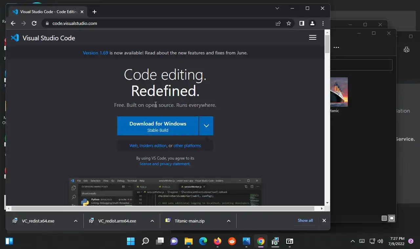The height and width of the screenshot is (249, 420).
Task: Click Download for Windows button
Action: point(158,126)
